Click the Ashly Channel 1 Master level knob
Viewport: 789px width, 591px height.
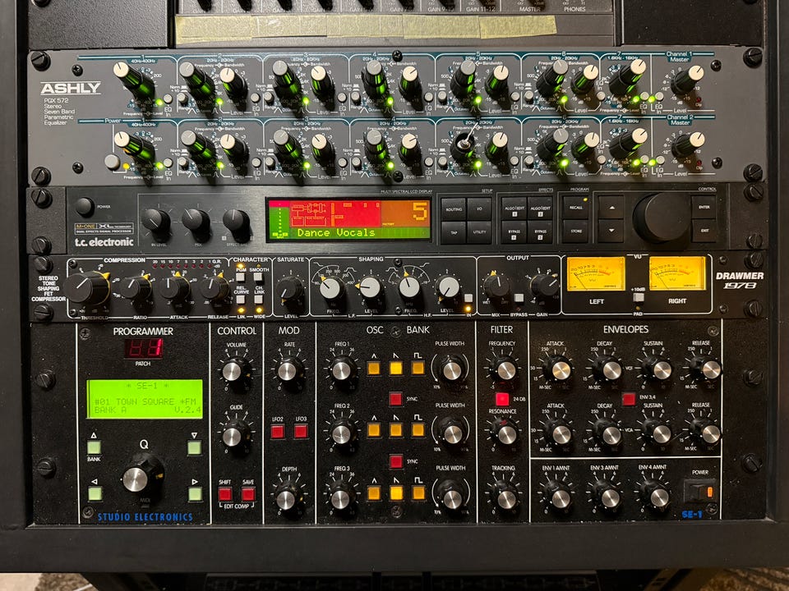click(x=688, y=80)
